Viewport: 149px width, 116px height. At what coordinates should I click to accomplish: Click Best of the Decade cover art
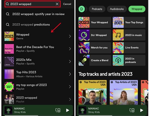[x=9, y=49]
